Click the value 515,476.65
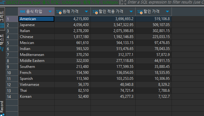204x116 pixels. coord(125,49)
